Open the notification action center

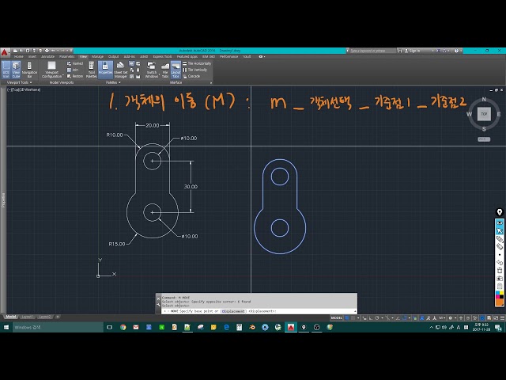point(498,328)
